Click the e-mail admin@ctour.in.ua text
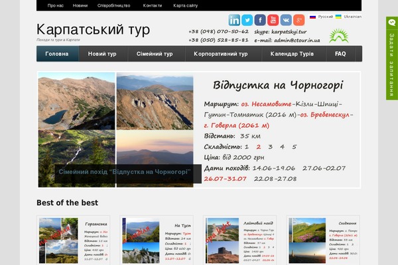Viewport: 398px width, 265px height. [287, 40]
